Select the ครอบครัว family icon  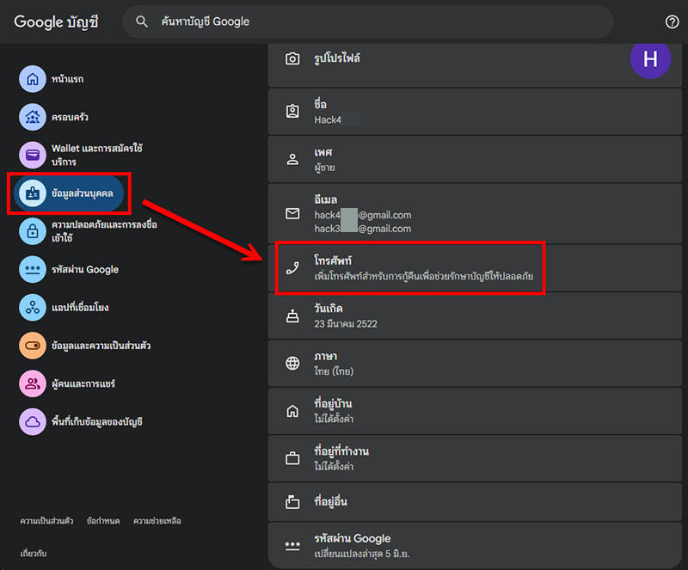tap(33, 117)
